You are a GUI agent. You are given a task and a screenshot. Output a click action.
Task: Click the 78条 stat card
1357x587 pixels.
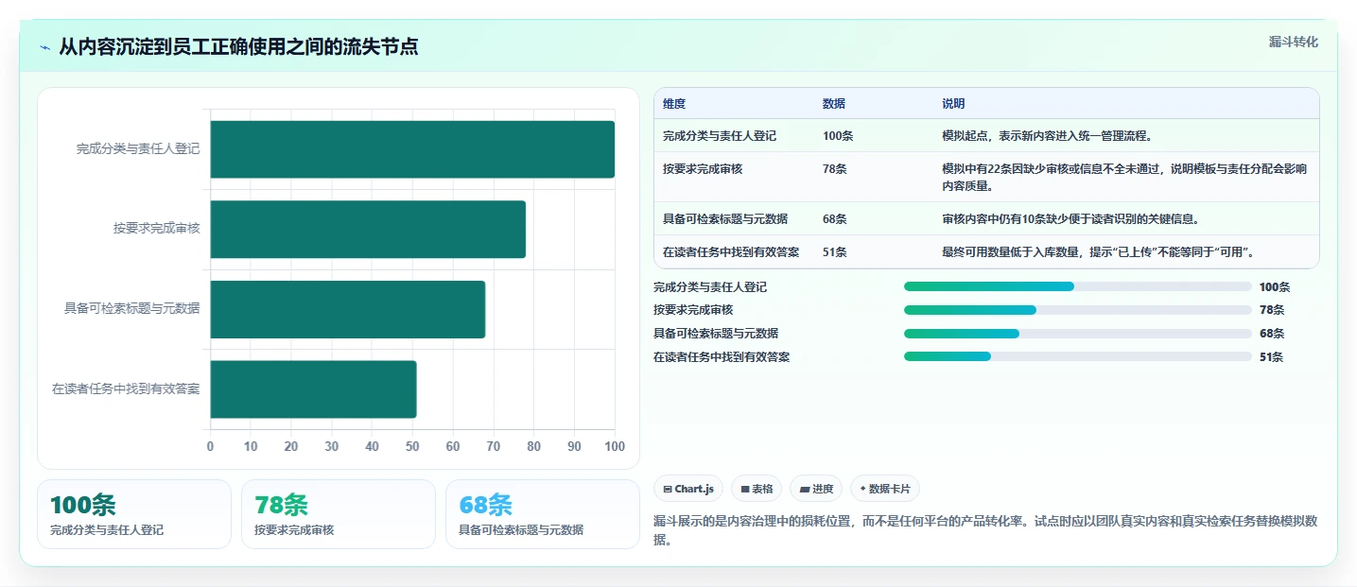(x=339, y=514)
